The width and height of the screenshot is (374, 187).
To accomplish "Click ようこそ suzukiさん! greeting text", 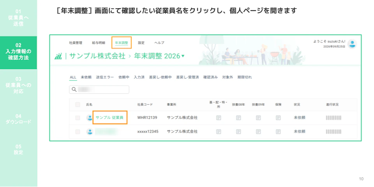I will 329,41.
